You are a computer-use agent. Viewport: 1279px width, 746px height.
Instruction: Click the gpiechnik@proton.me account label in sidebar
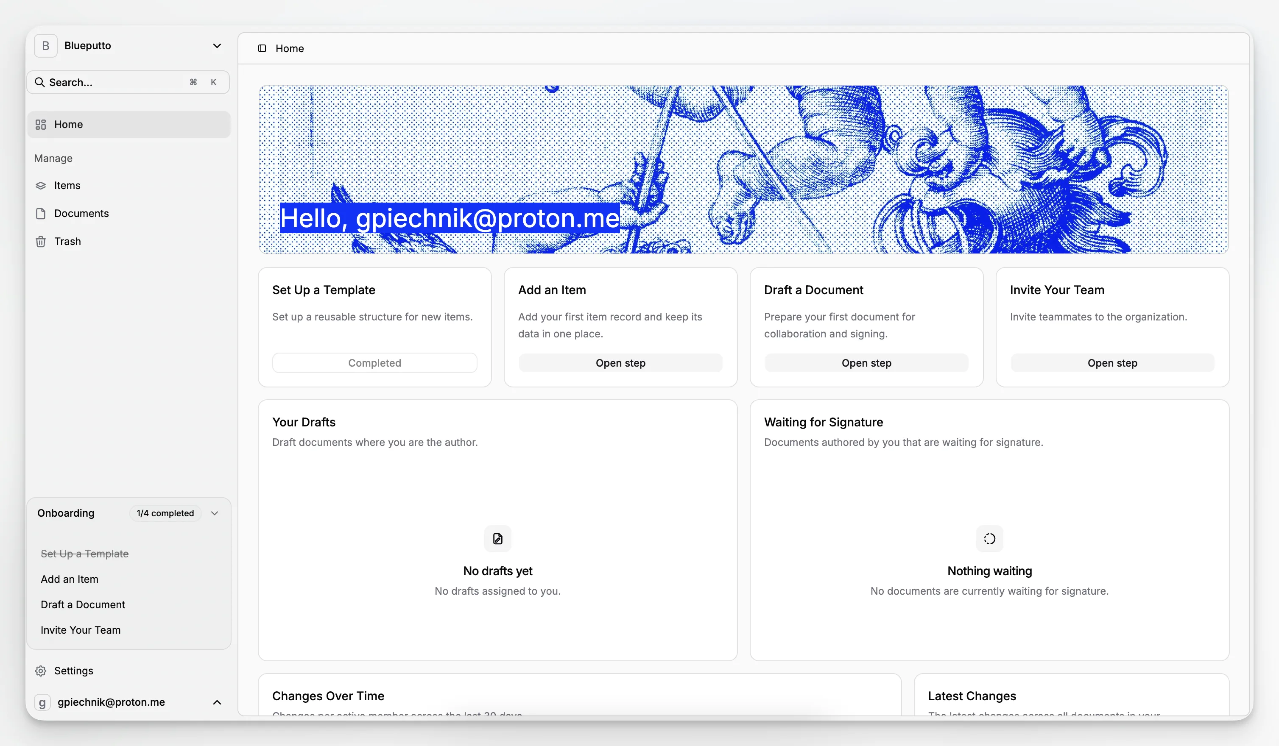tap(111, 702)
